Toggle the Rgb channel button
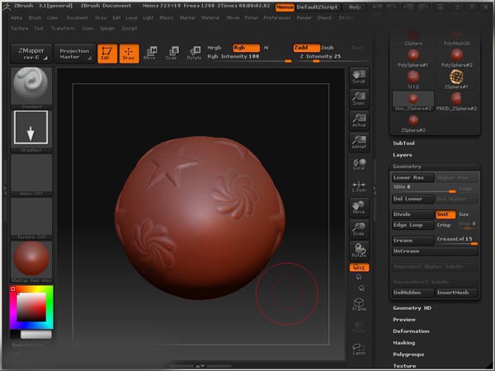The image size is (495, 371). pos(244,48)
